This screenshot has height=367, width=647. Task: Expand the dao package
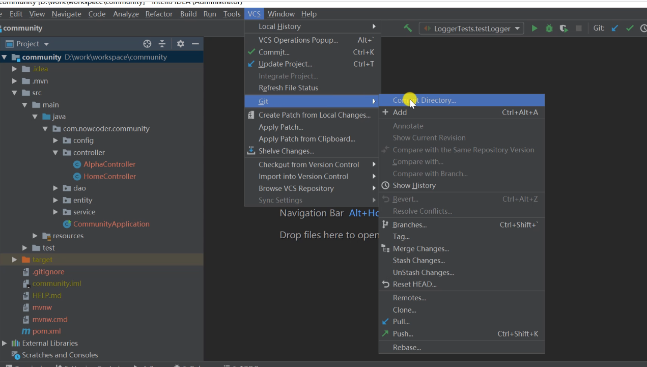55,188
